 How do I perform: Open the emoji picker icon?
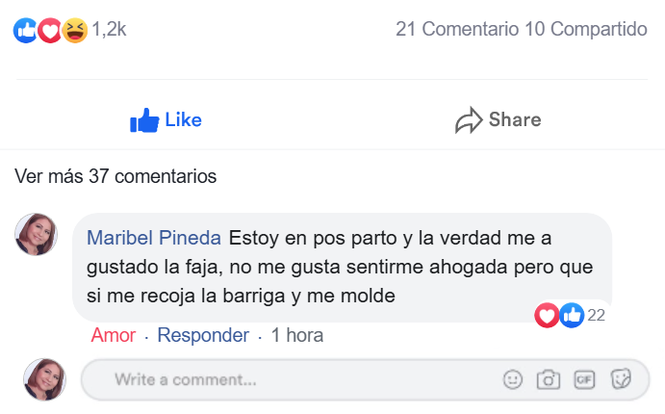(x=513, y=379)
